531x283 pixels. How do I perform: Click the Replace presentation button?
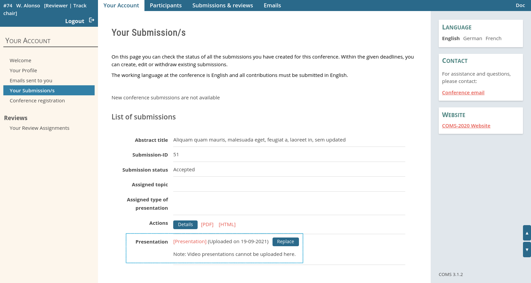(x=285, y=242)
